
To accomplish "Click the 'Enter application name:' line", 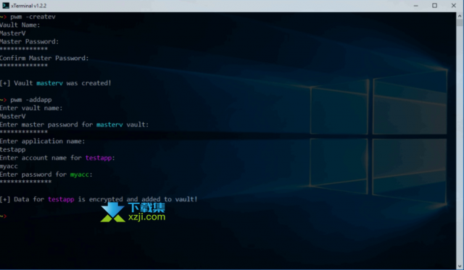I will pos(42,141).
